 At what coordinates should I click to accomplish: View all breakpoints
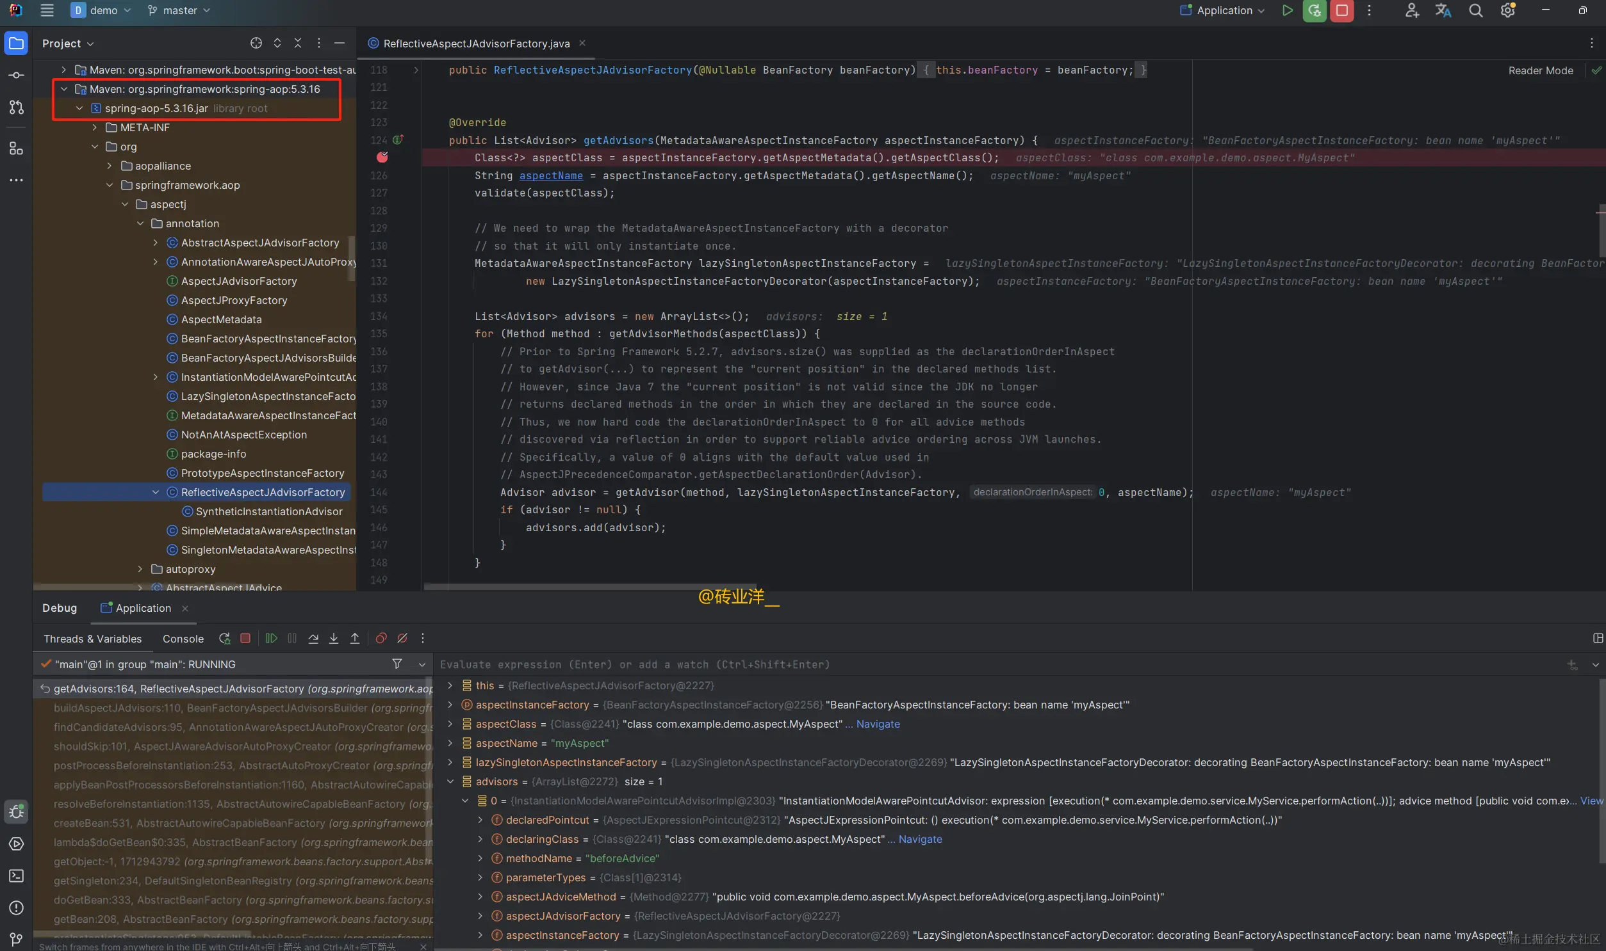click(381, 638)
